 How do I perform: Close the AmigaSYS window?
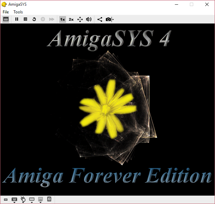click(x=207, y=4)
